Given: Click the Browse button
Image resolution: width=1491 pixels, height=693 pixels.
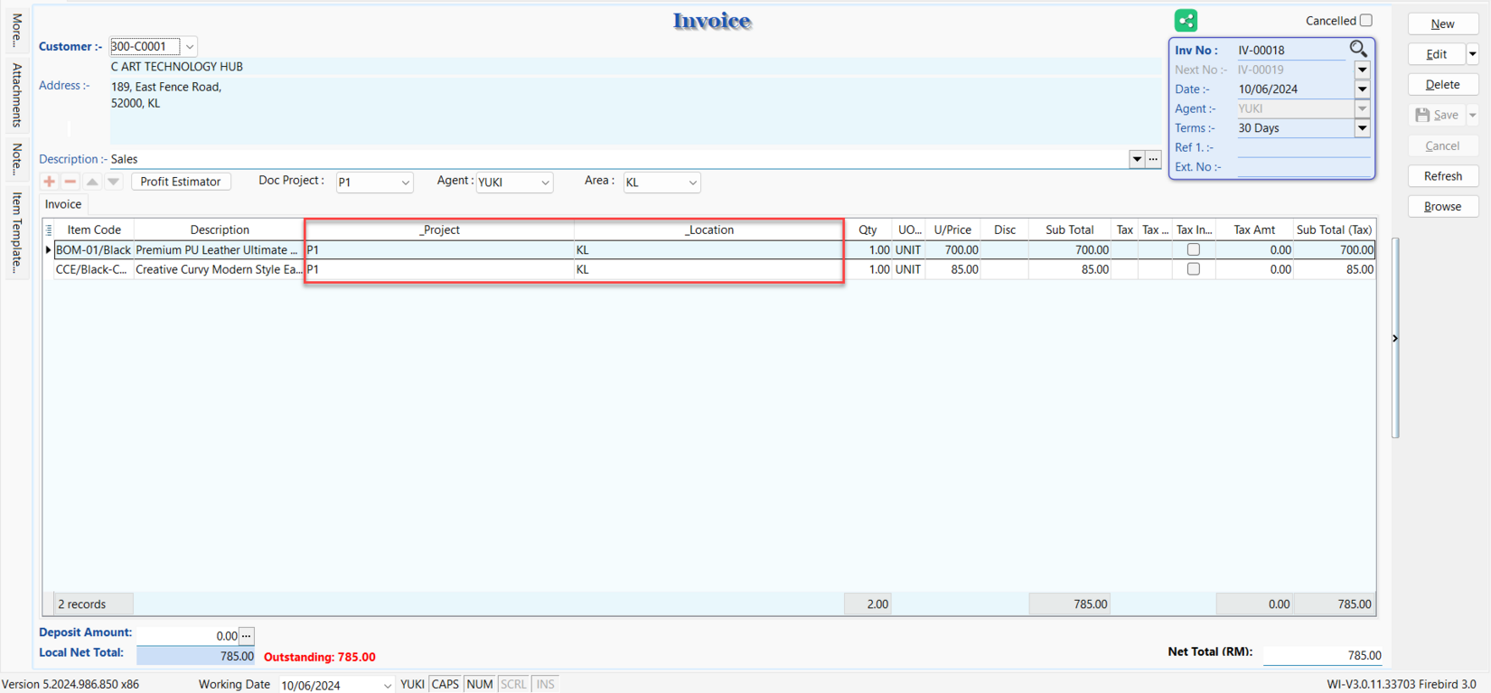Looking at the screenshot, I should 1442,206.
